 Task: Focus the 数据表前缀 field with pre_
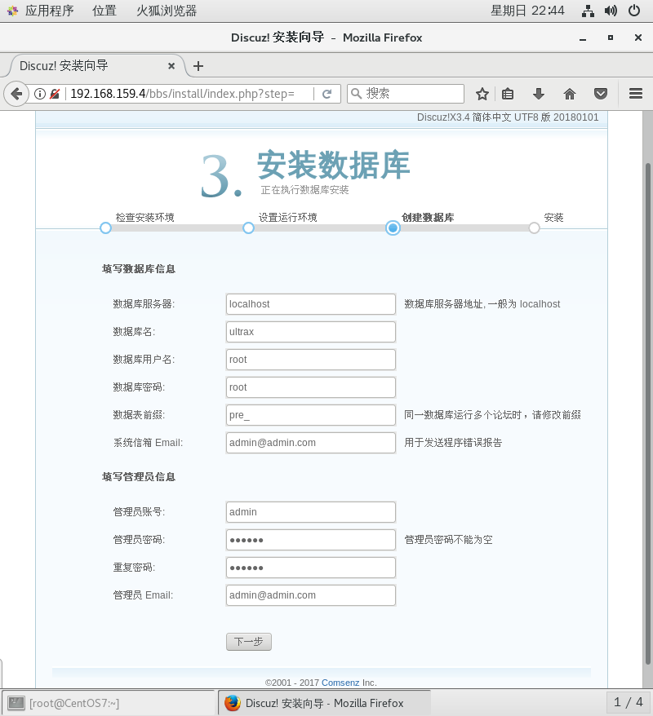(x=311, y=415)
